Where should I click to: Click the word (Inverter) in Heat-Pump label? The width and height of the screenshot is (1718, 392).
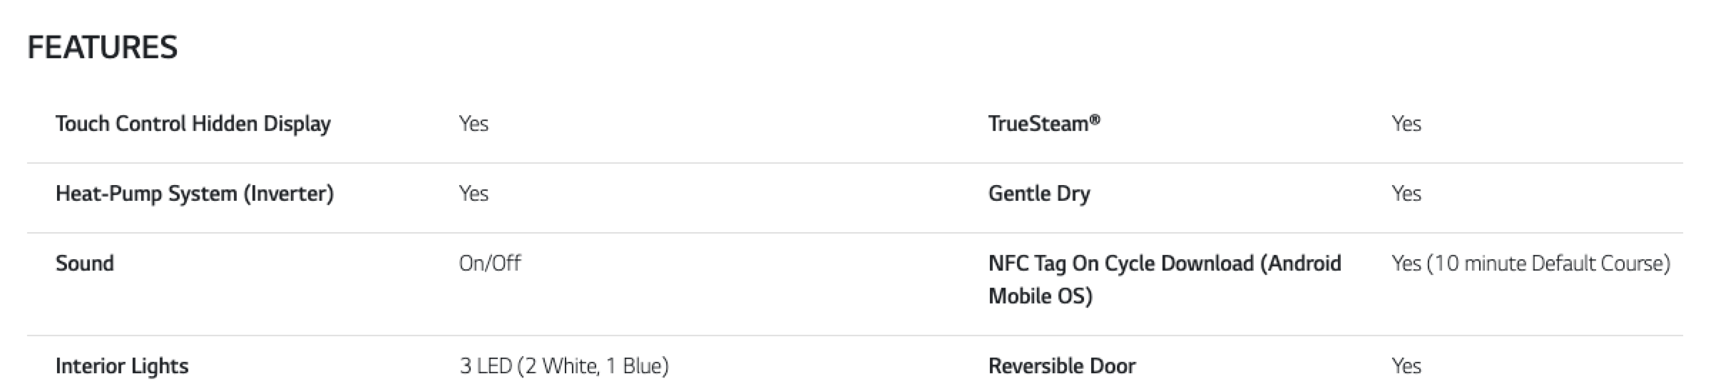click(288, 194)
